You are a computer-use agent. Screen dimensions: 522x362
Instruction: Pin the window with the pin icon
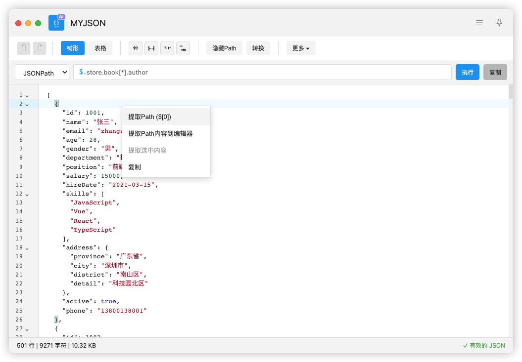click(499, 23)
